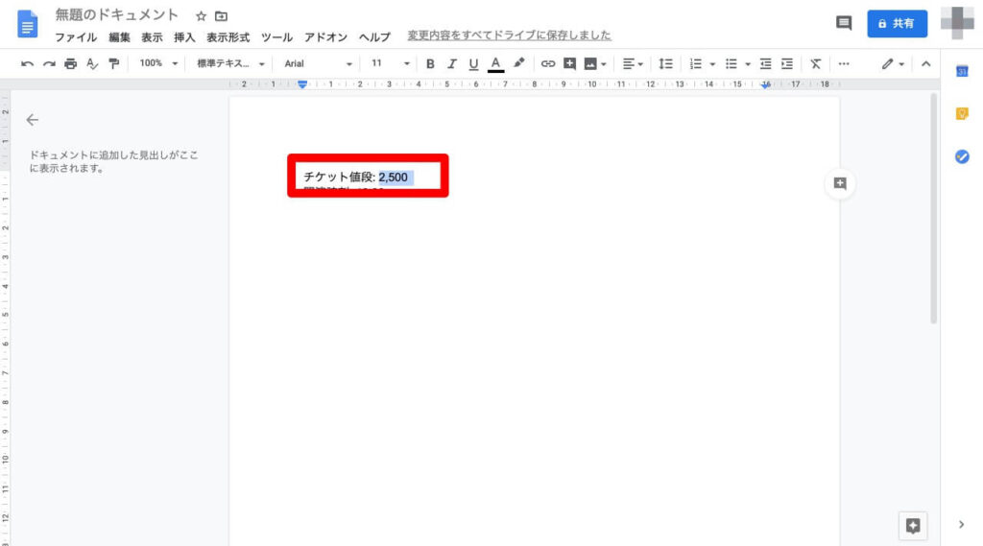The image size is (983, 546).
Task: Click the Google Docs home icon
Action: (27, 24)
